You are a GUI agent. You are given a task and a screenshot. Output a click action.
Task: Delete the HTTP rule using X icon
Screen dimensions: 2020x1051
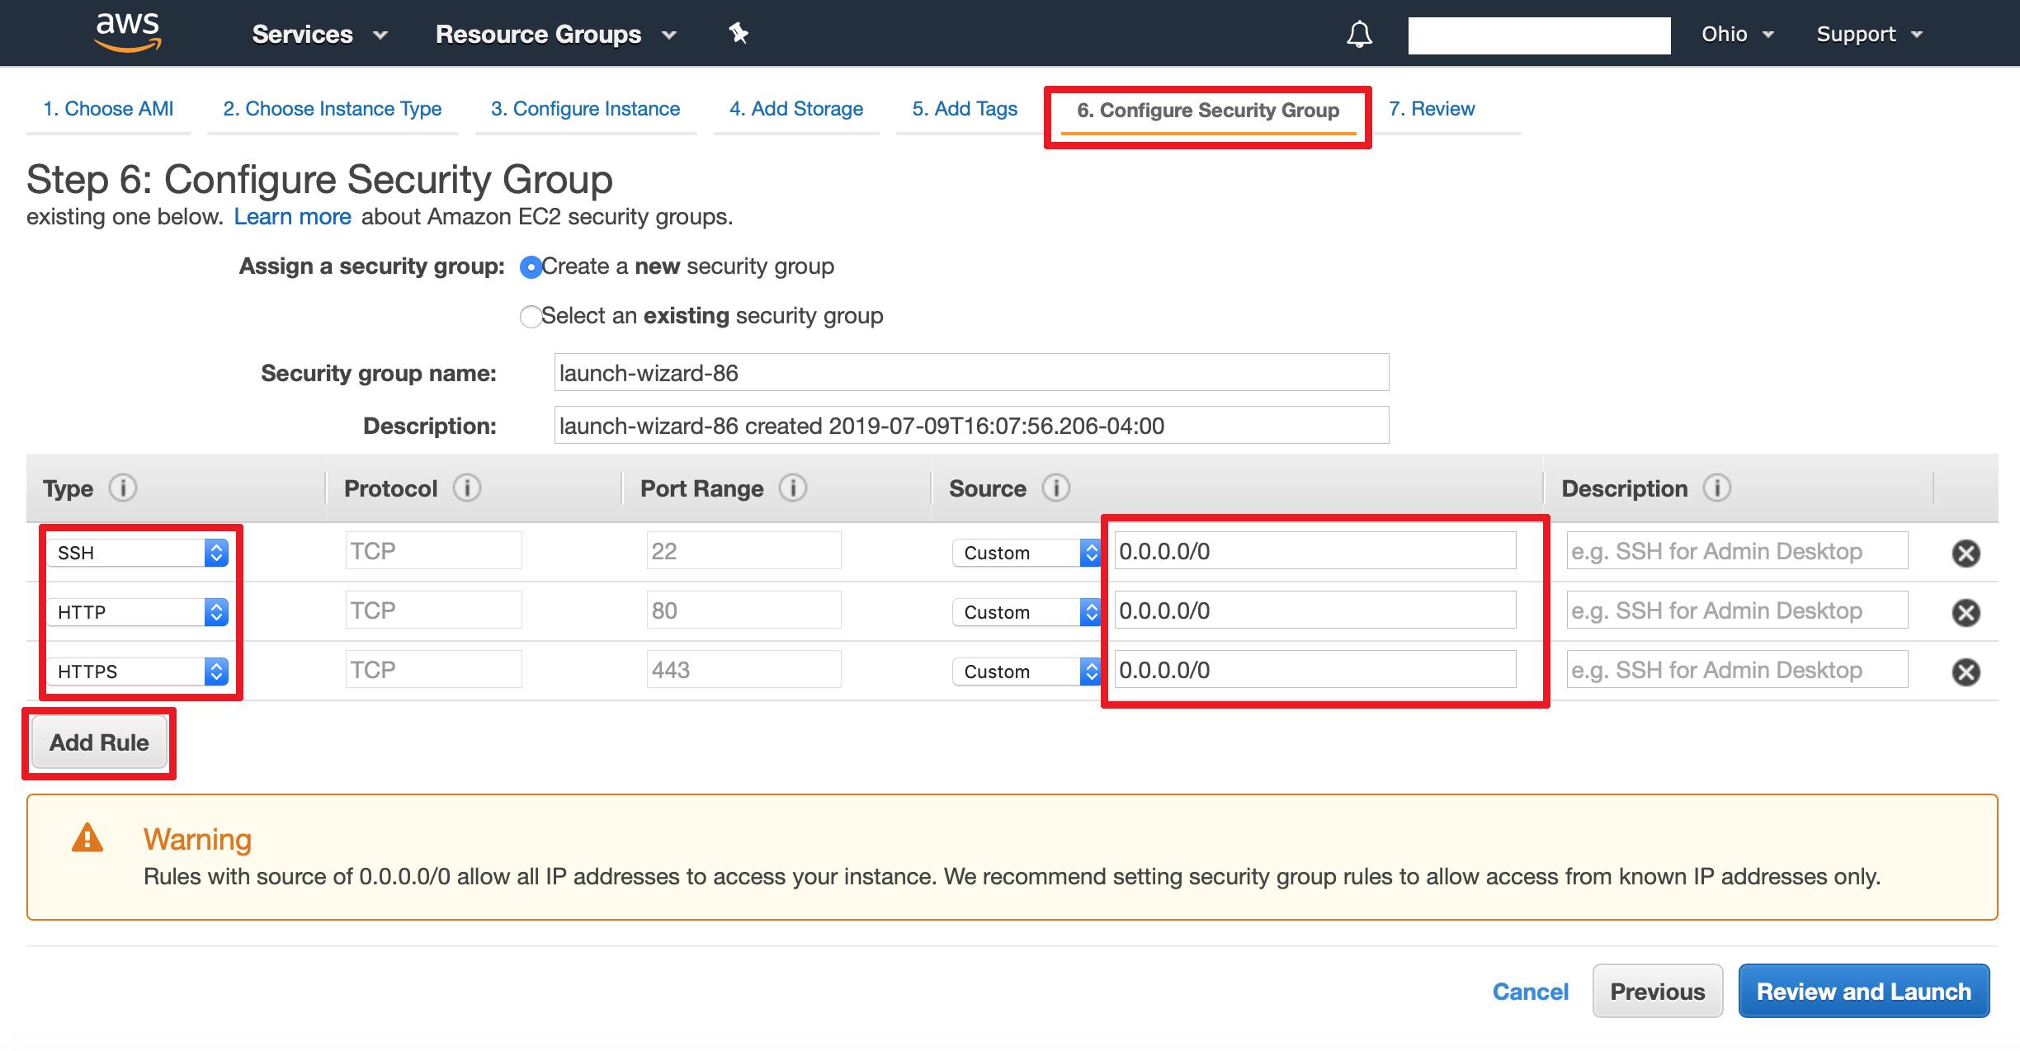(1966, 612)
